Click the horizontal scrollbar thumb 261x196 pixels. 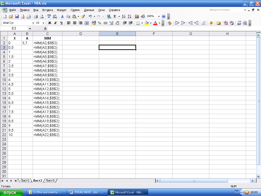pyautogui.click(x=194, y=181)
